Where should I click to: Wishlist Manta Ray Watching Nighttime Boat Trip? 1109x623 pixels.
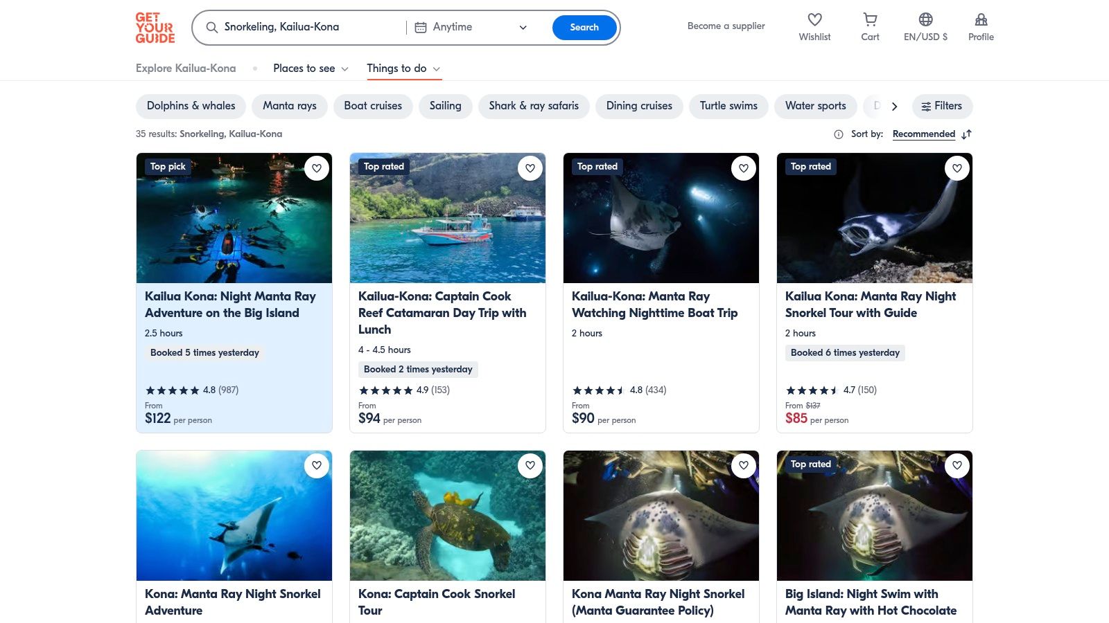(744, 168)
